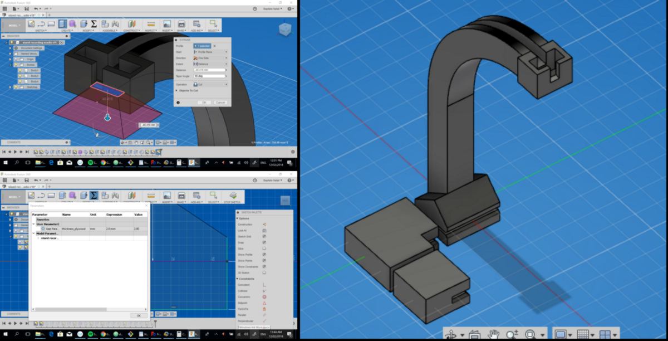Enable 3D Sketch checkbox
This screenshot has height=341, width=668.
pos(264,272)
